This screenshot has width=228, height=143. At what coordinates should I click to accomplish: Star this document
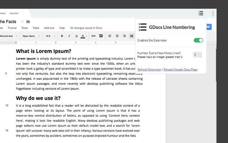(22, 21)
